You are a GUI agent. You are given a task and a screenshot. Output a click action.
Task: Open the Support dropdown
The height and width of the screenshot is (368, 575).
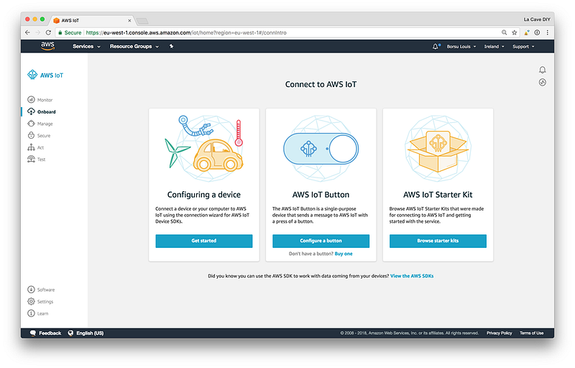pos(523,47)
